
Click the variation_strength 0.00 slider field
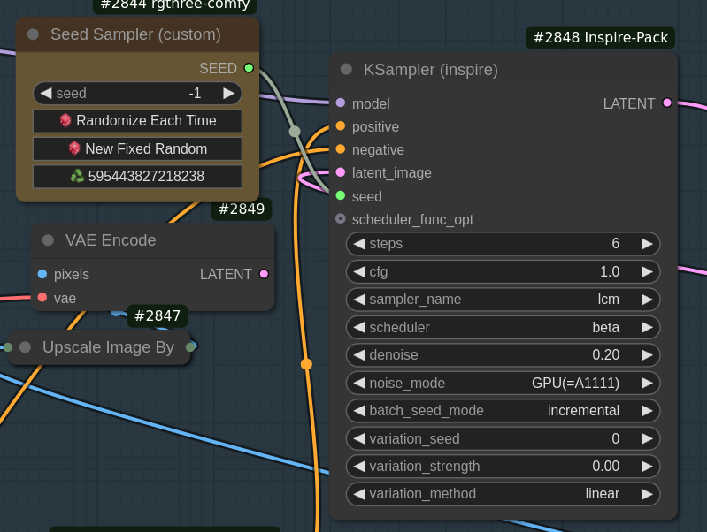pyautogui.click(x=503, y=467)
